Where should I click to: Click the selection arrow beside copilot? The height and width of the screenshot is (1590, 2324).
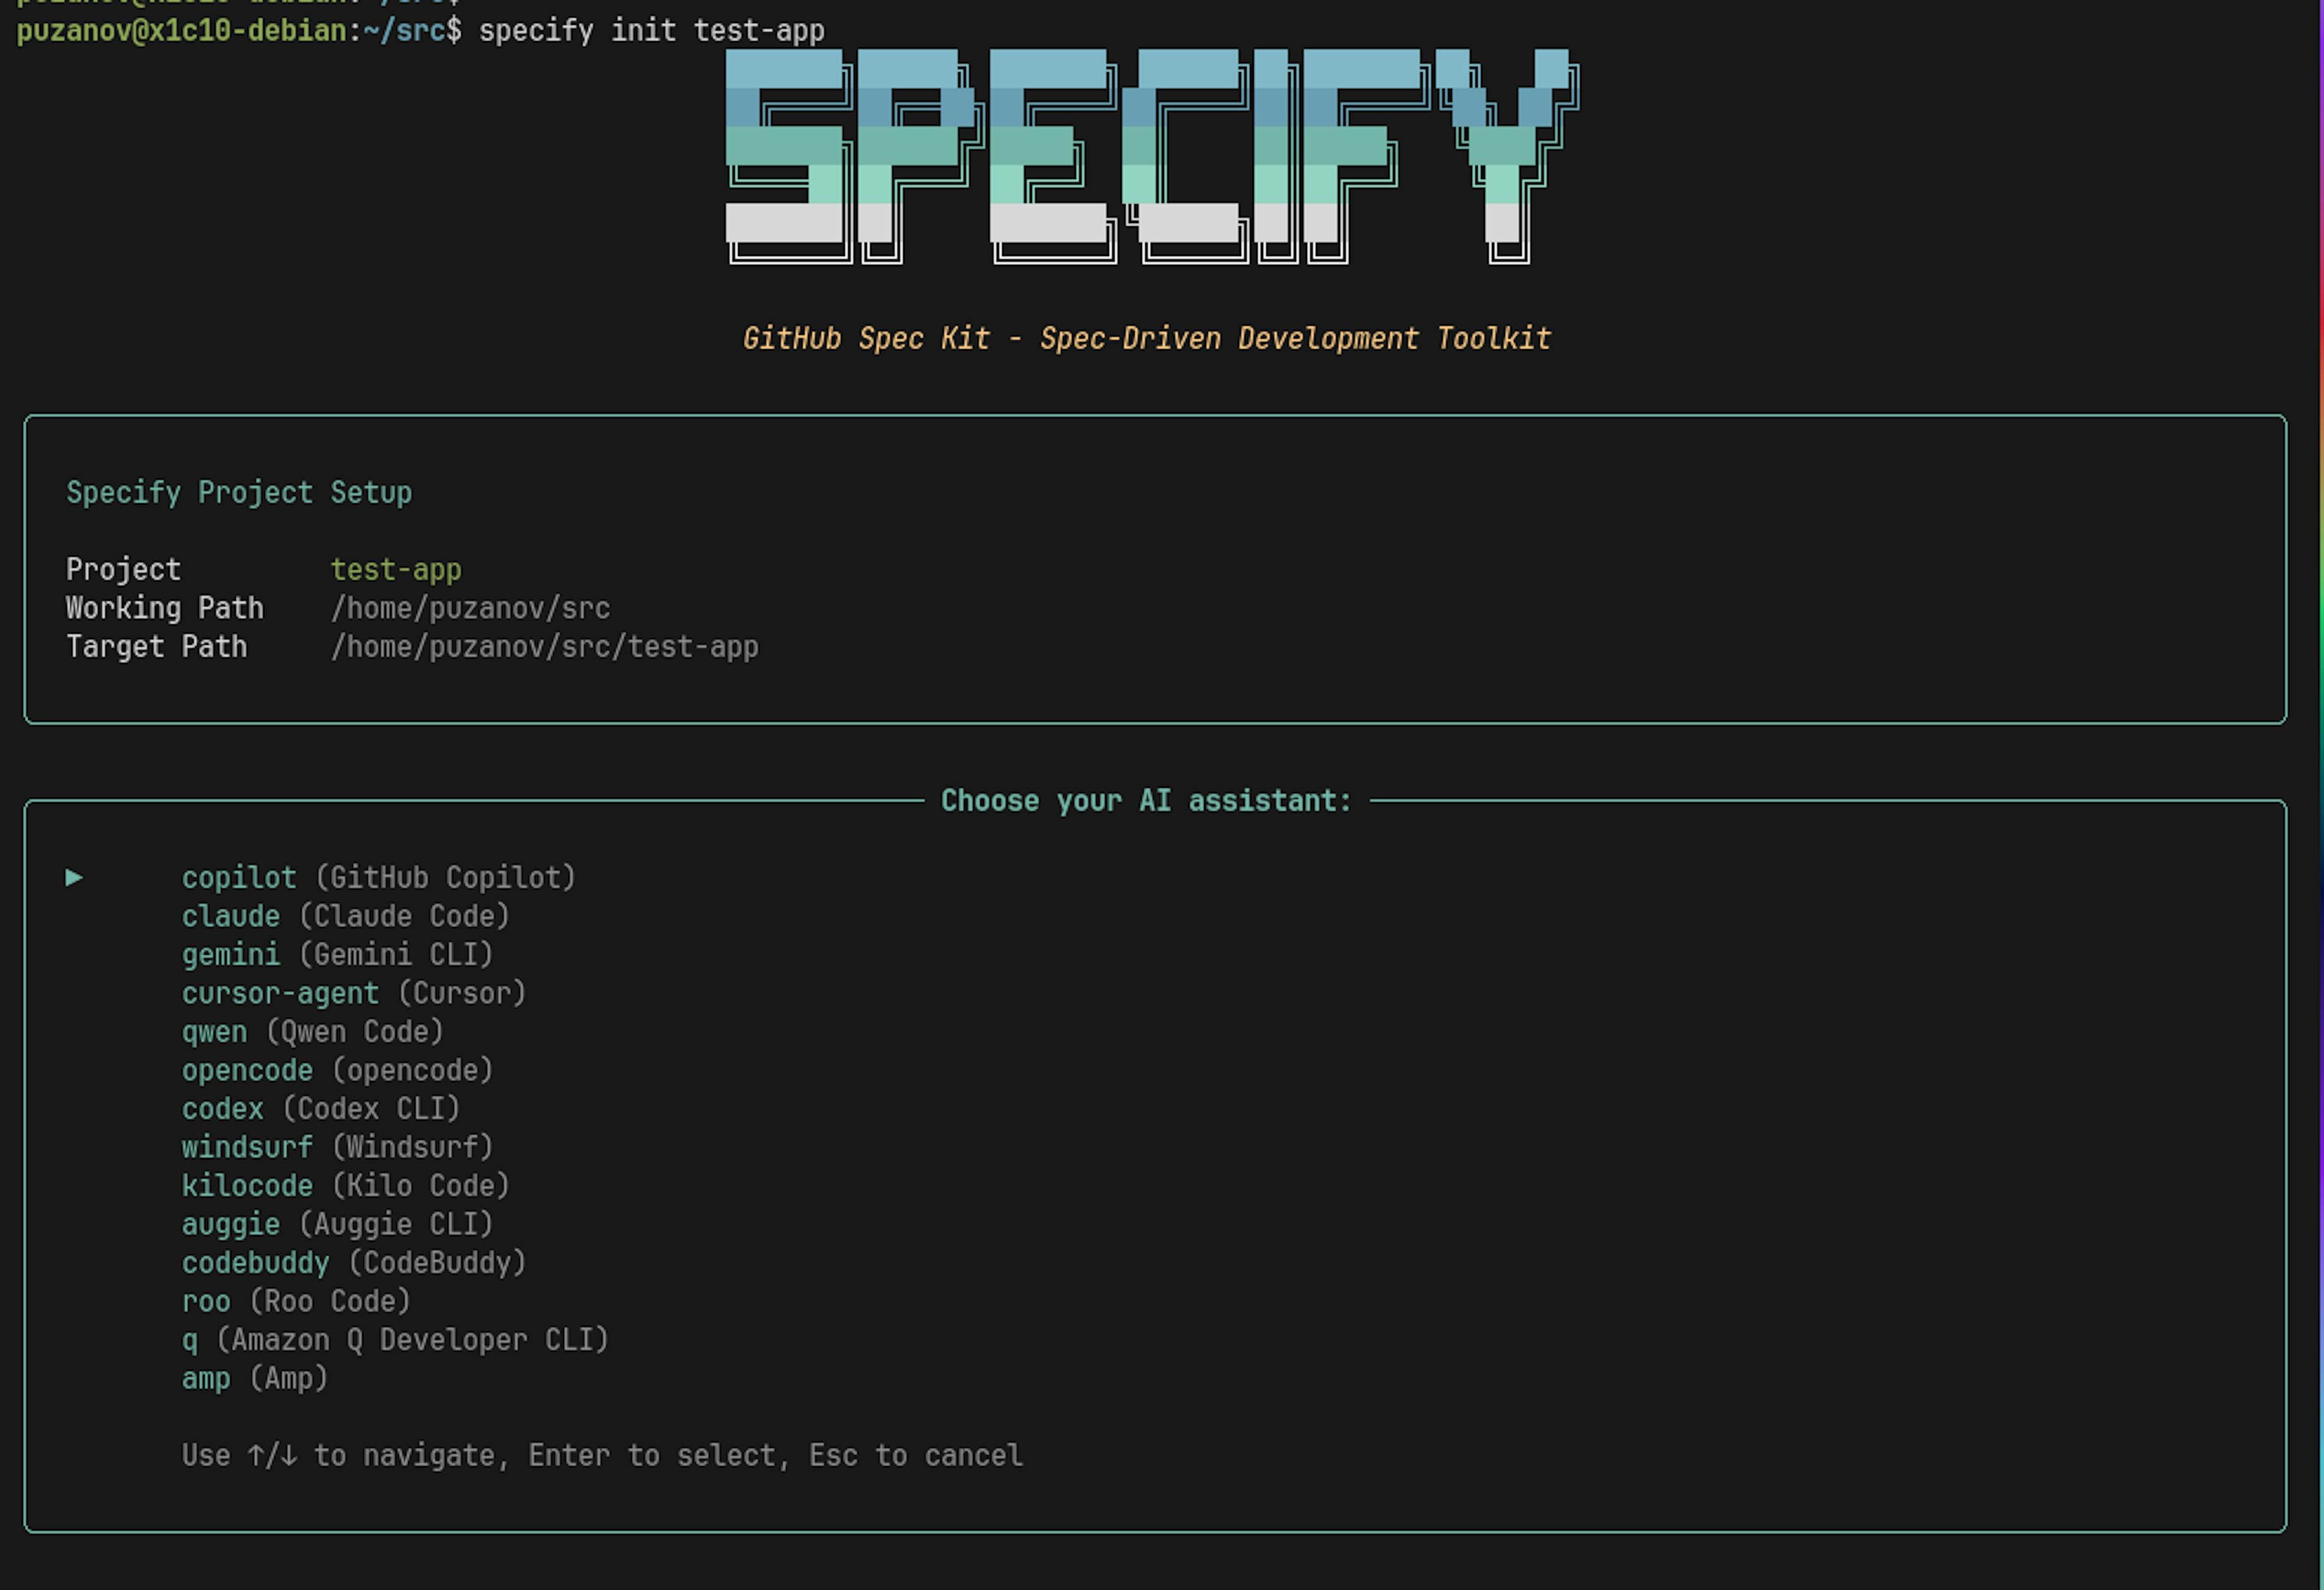tap(74, 878)
